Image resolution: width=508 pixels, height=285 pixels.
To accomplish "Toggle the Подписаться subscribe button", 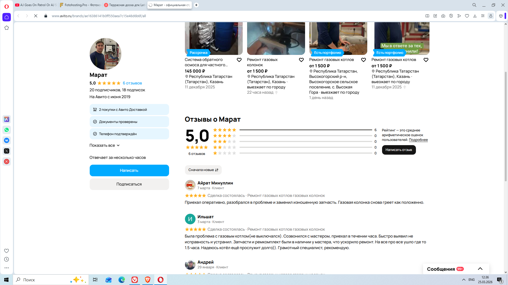I will 129,184.
